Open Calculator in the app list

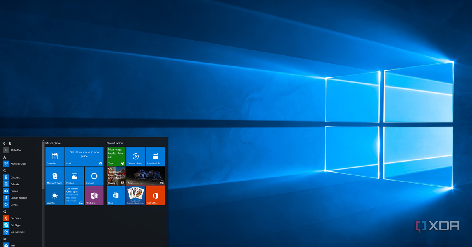coord(22,177)
